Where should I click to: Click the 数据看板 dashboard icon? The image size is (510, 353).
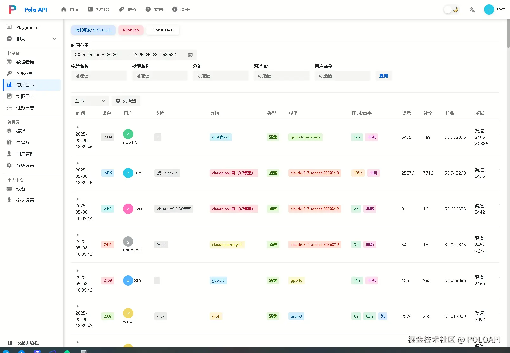(9, 62)
